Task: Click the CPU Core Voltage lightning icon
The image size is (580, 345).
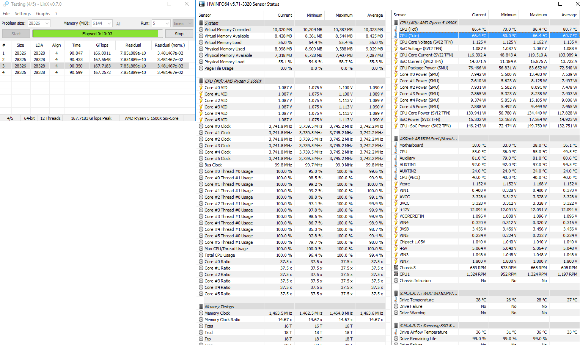Action: pos(396,42)
